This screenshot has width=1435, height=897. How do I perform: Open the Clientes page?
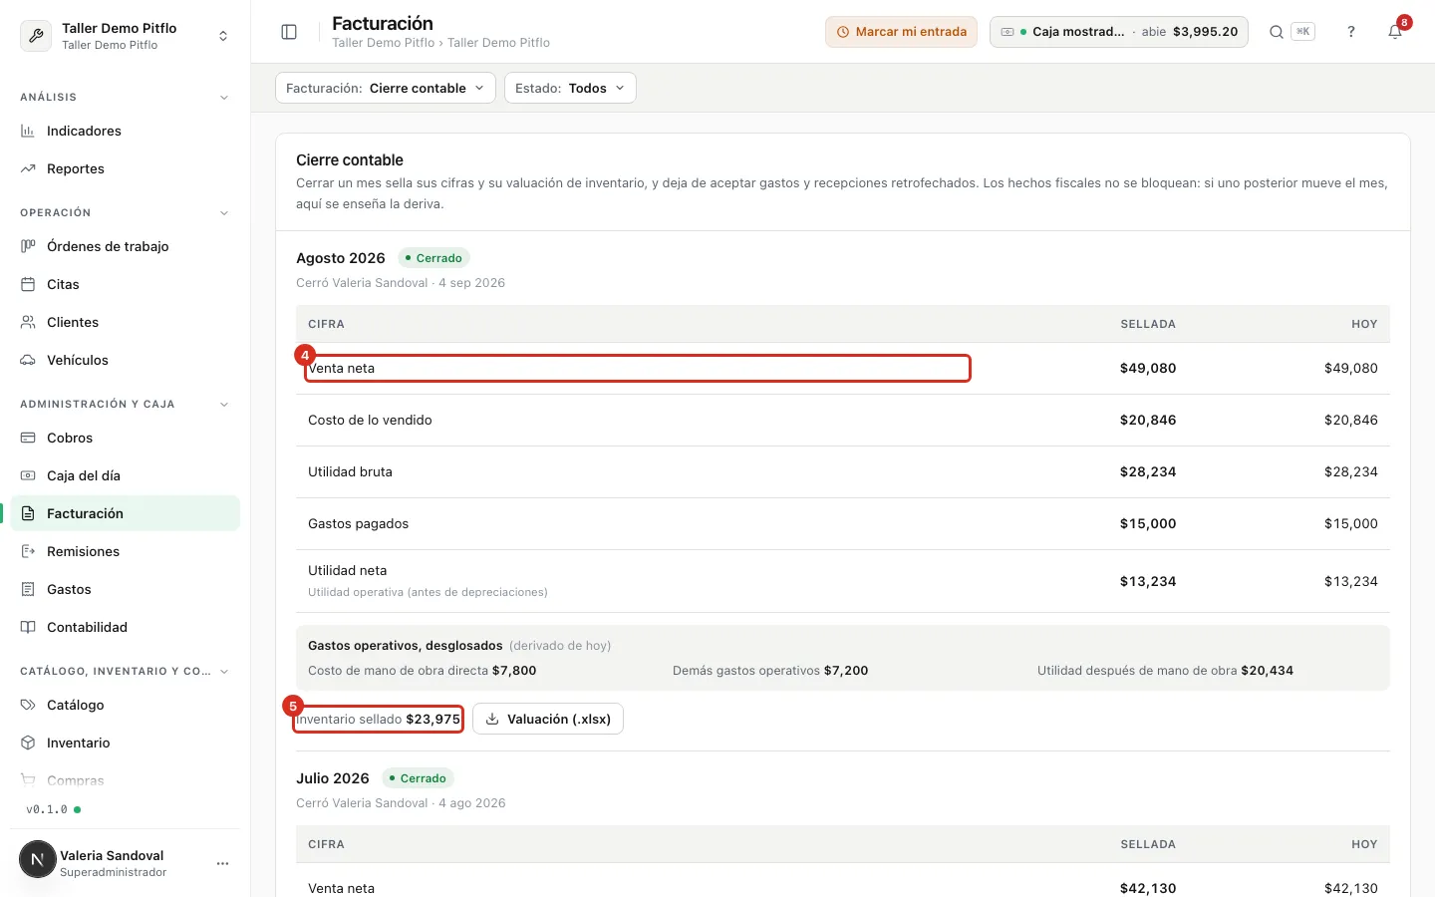(x=126, y=322)
